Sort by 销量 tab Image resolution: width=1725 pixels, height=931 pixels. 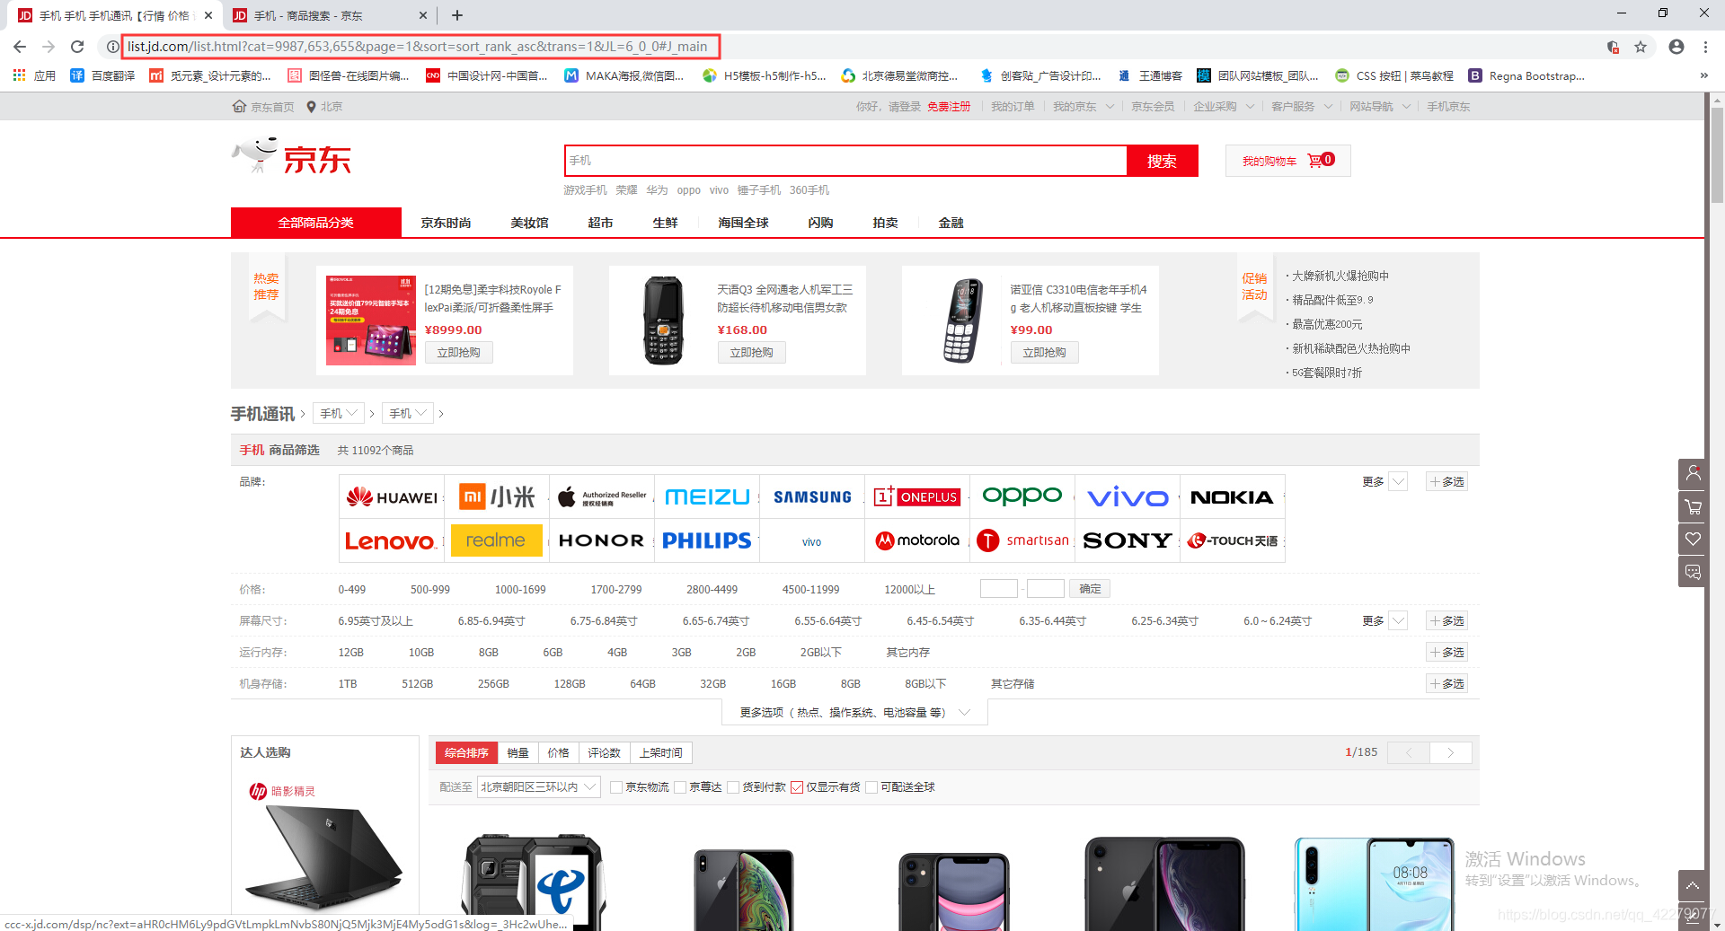click(x=517, y=753)
